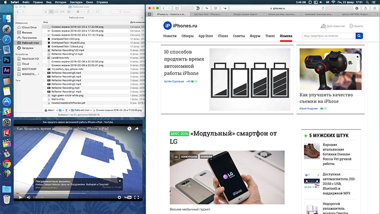The width and height of the screenshot is (380, 214).
Task: Enter fullscreen in the YouTube player
Action: pos(136,197)
